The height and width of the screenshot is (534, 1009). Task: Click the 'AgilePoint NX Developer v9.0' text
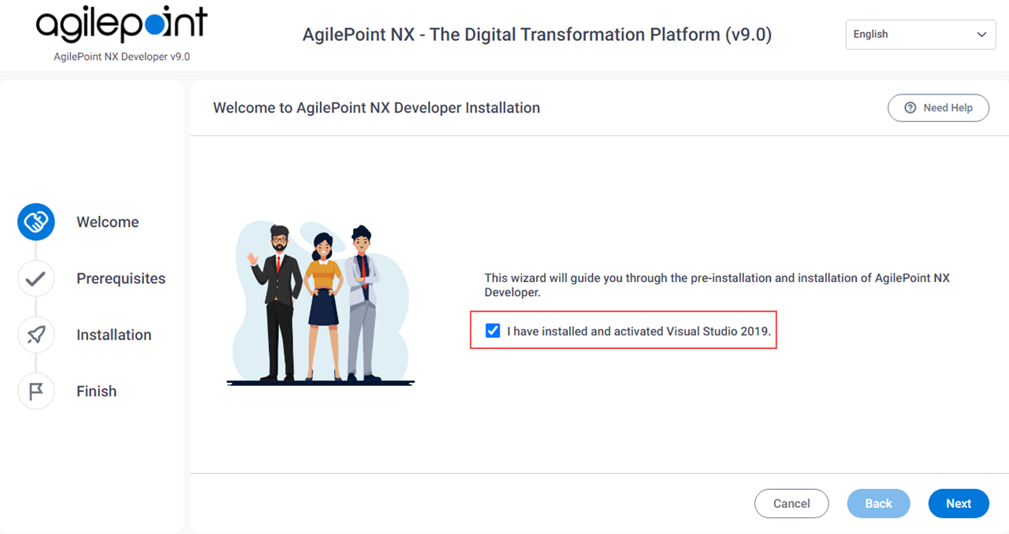pyautogui.click(x=121, y=57)
